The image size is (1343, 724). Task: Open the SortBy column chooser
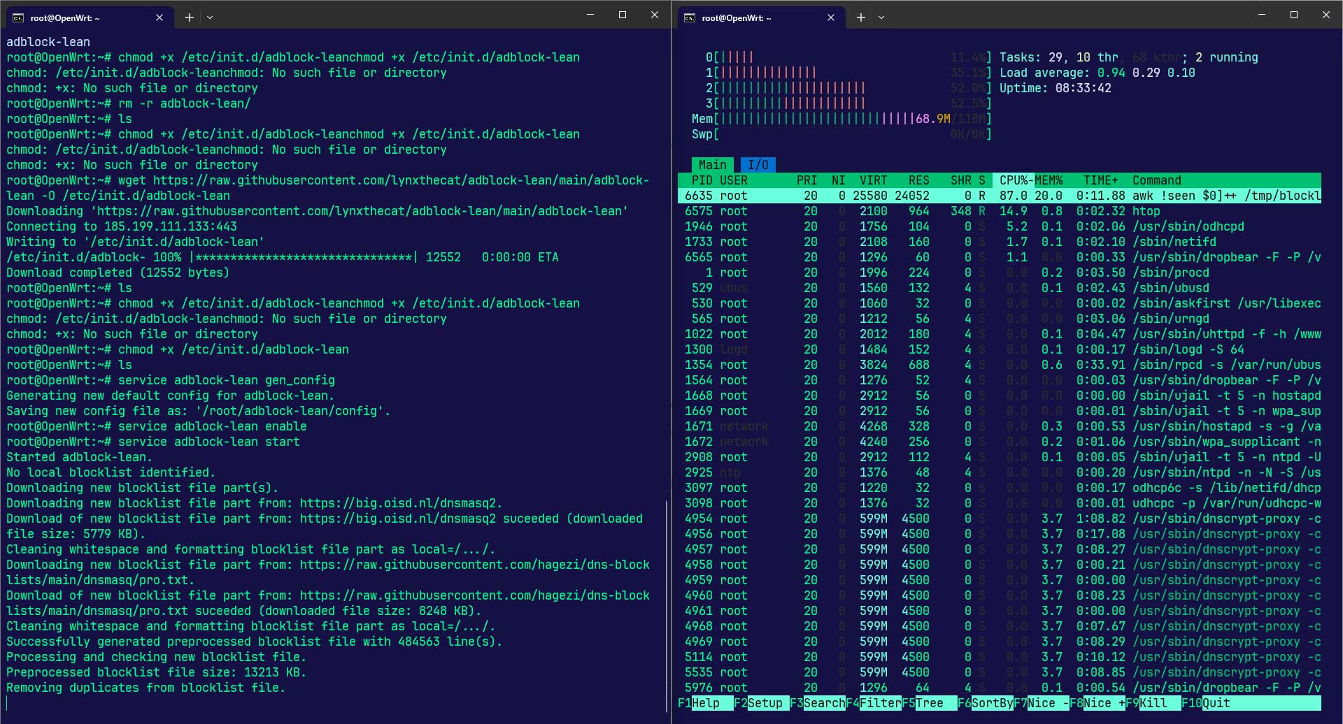(x=988, y=703)
